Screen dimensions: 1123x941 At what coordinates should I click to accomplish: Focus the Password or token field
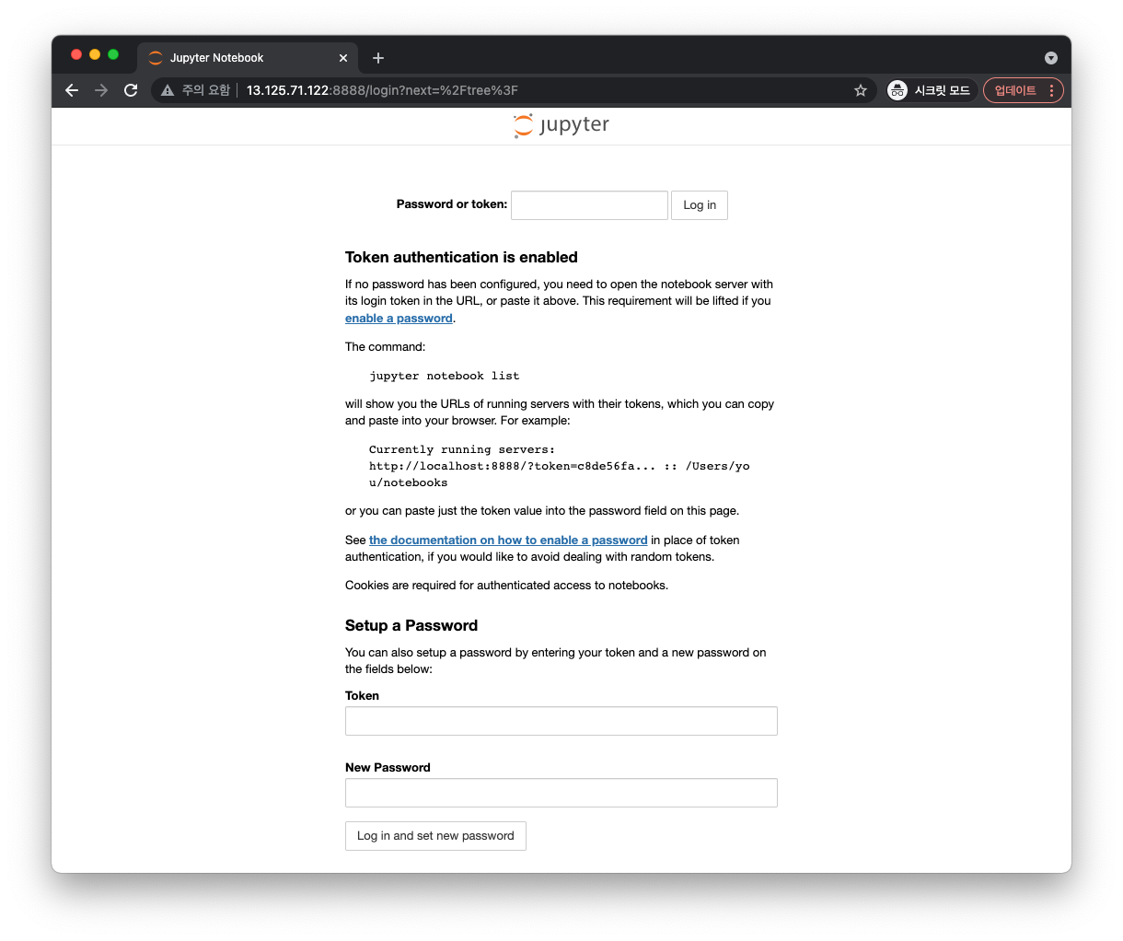click(589, 205)
